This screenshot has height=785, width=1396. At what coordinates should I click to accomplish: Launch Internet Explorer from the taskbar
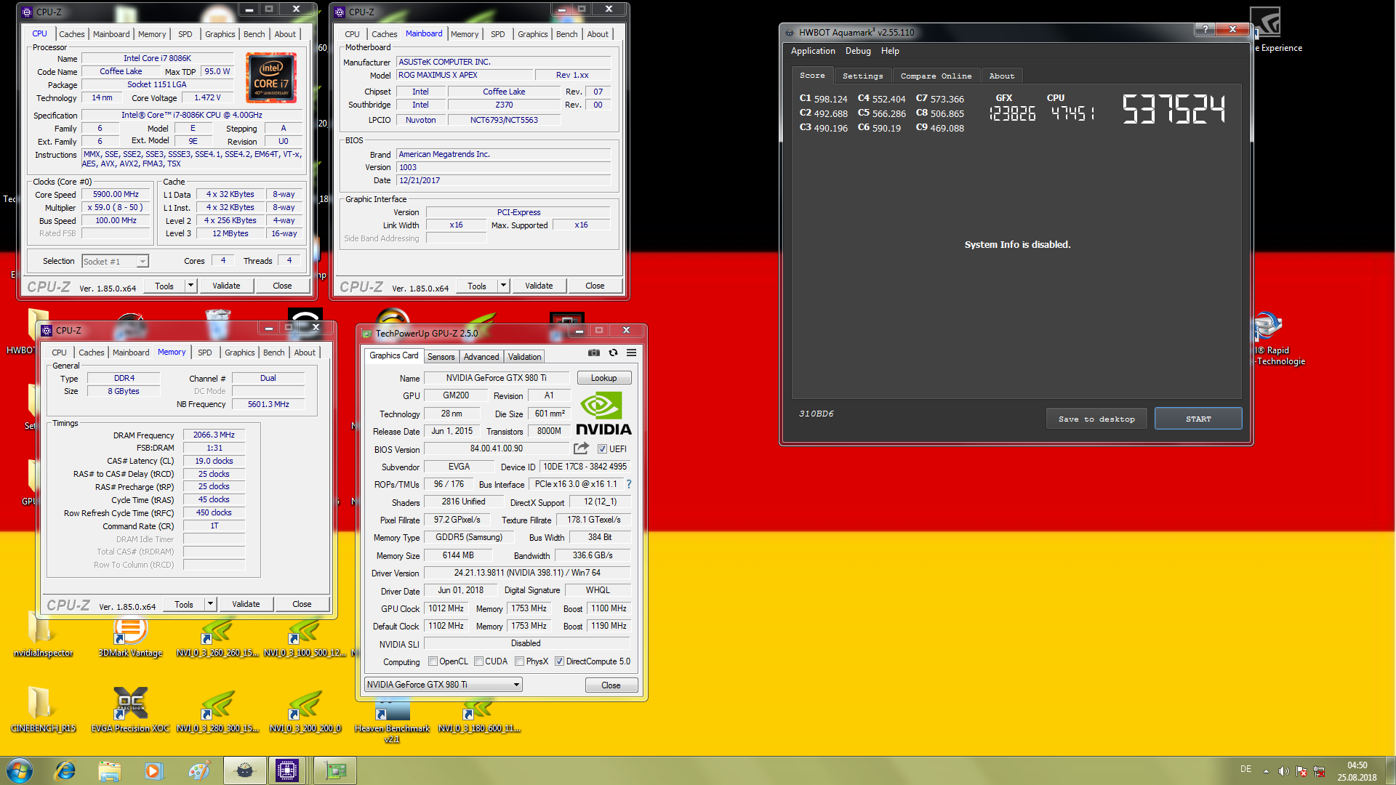[x=65, y=770]
